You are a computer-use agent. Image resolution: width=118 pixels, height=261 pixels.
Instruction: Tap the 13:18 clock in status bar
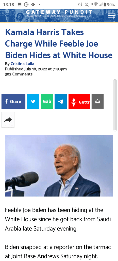coord(9,5)
